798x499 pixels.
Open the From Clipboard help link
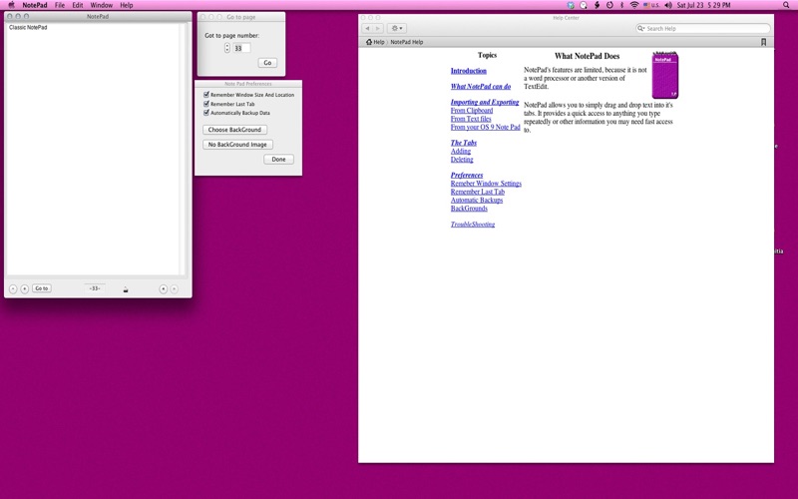pos(472,111)
